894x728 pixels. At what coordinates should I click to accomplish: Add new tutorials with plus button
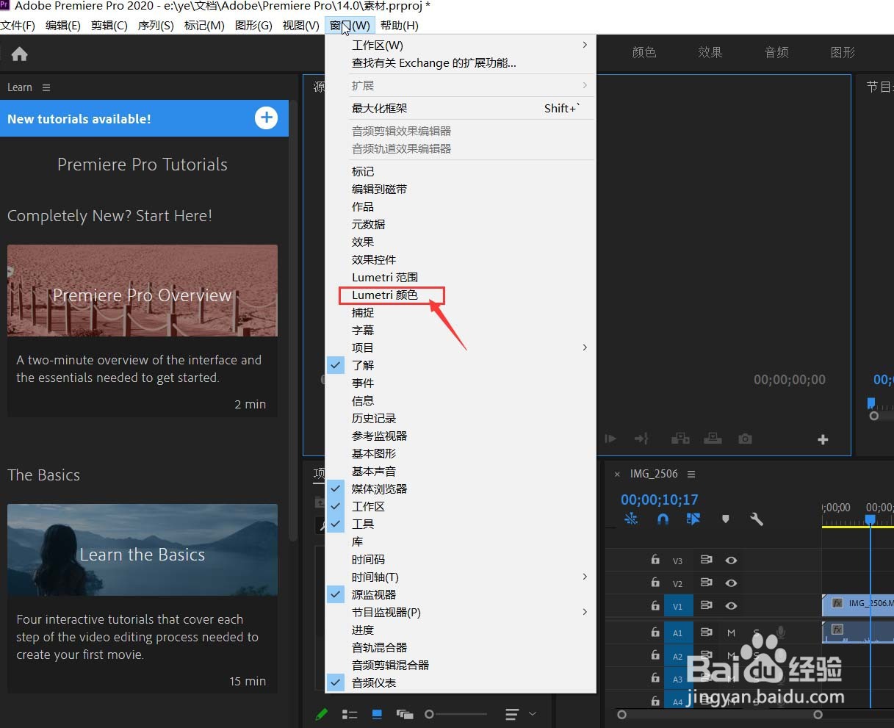[266, 118]
